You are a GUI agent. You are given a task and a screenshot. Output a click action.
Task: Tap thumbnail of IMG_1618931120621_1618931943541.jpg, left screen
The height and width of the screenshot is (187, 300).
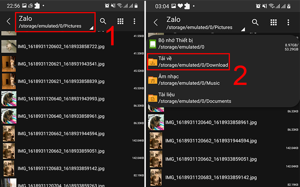coord(9,64)
